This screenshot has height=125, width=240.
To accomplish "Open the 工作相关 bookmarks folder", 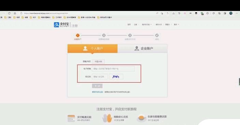I will tap(57, 17).
